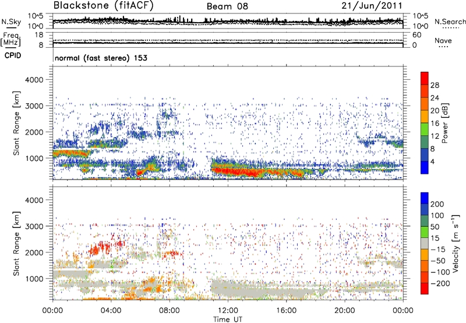Click the "Blackstone (fitACF)" plot title

[x=104, y=5]
